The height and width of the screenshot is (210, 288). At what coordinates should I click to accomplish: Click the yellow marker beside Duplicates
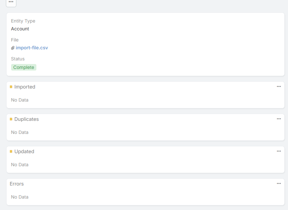click(11, 119)
